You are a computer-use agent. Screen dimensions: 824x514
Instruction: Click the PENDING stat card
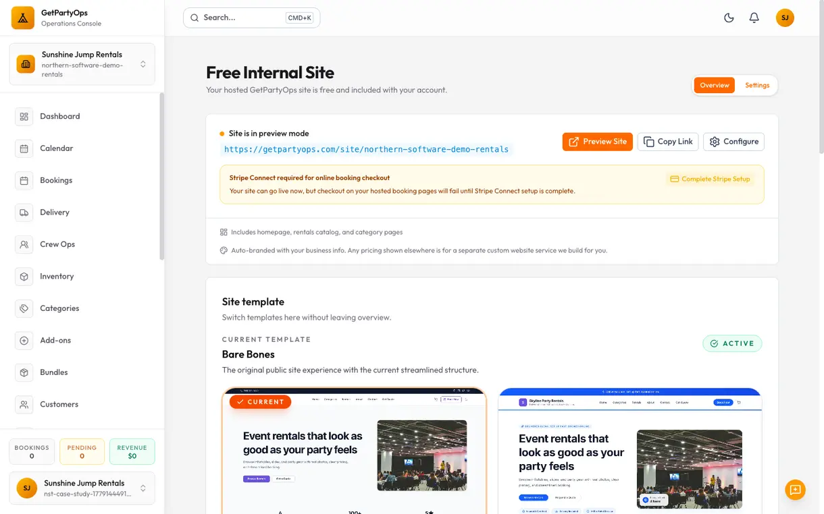pos(82,452)
